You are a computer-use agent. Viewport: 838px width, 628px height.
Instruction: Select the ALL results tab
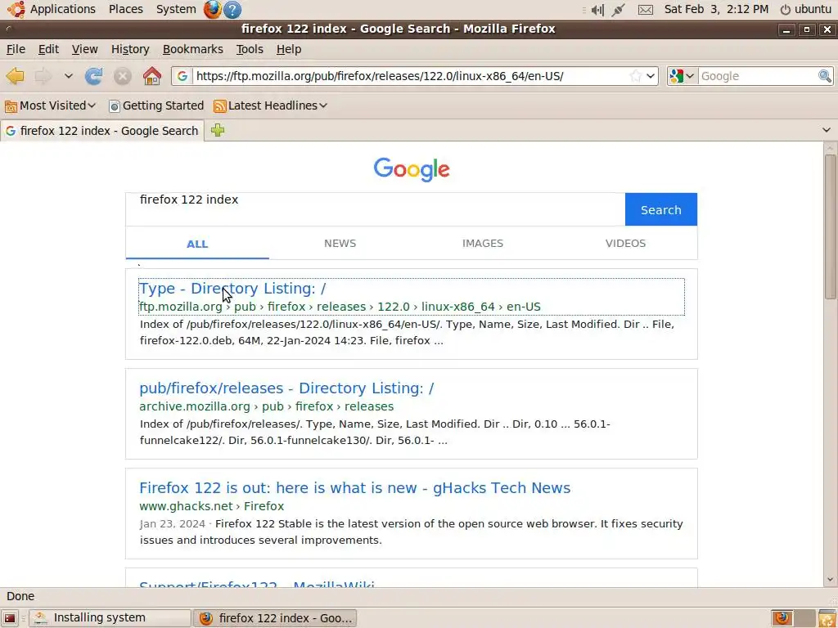pos(197,244)
